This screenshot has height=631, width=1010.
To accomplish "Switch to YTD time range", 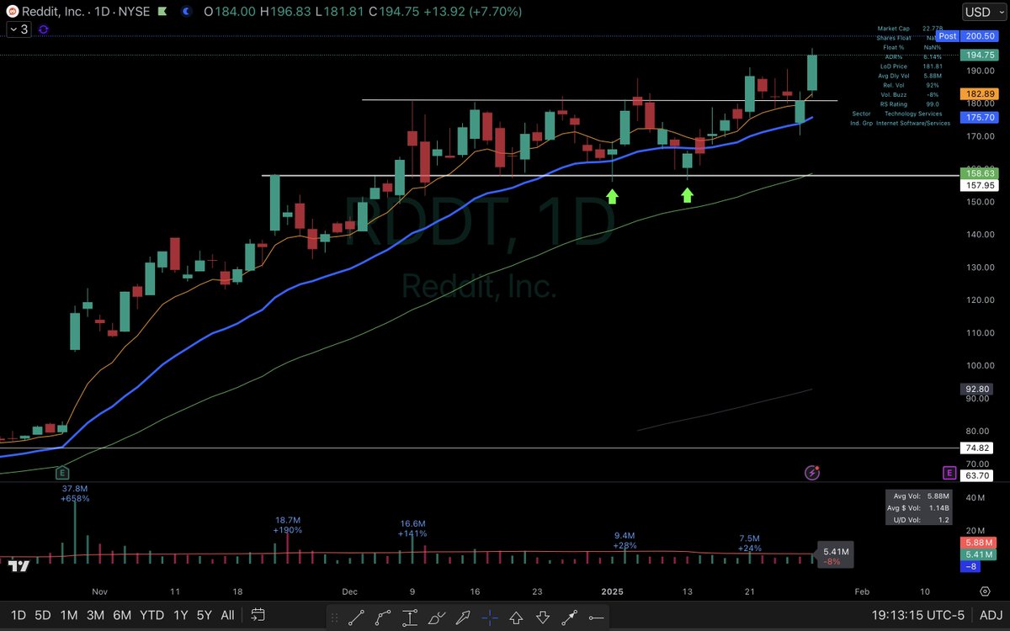I will (x=152, y=615).
